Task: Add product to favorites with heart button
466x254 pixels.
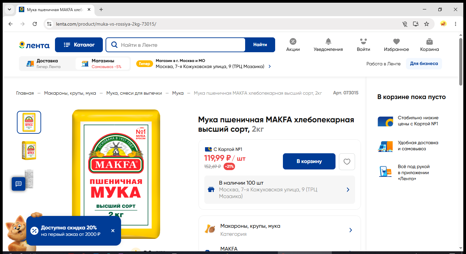Action: pyautogui.click(x=347, y=162)
